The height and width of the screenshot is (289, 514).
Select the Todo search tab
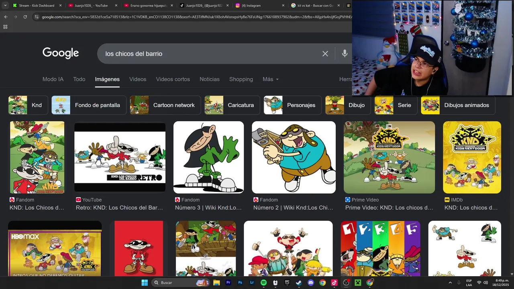(79, 79)
